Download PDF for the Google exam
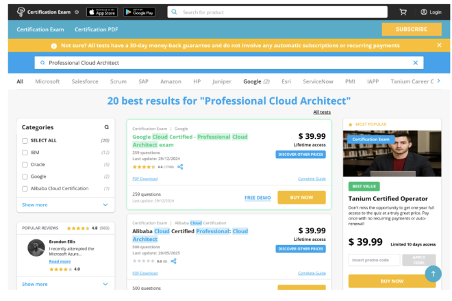The height and width of the screenshot is (301, 452). click(145, 179)
